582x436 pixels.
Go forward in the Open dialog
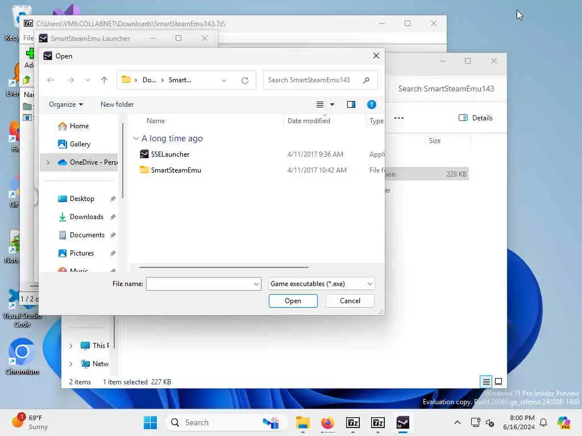point(70,80)
